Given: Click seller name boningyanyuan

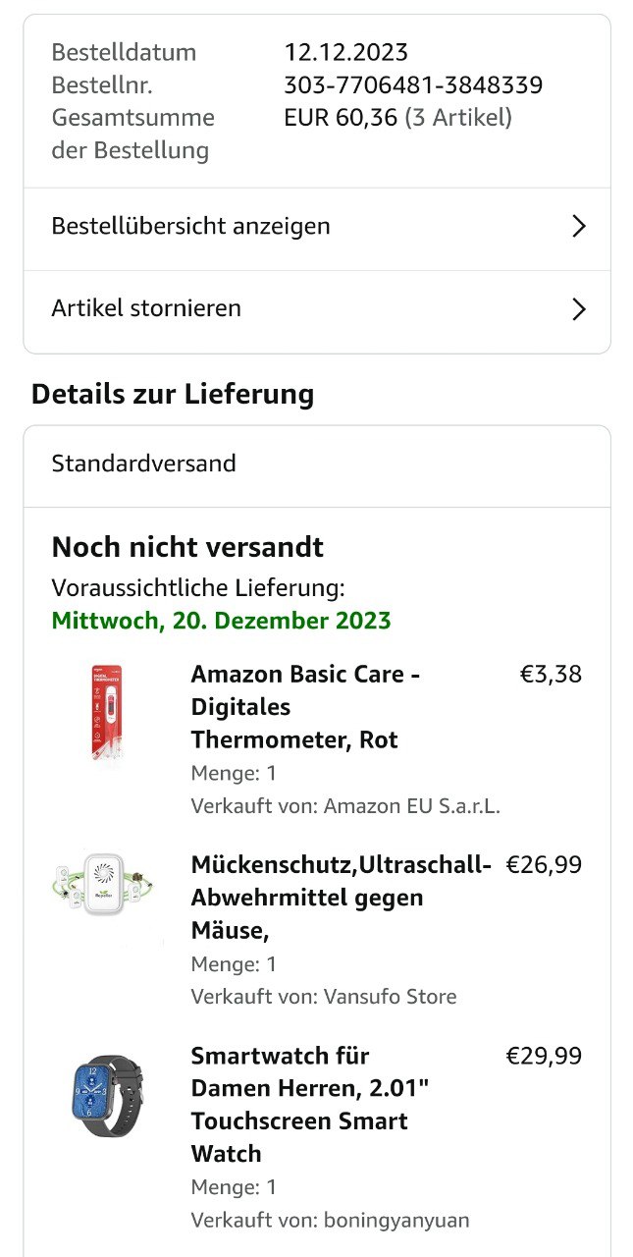Looking at the screenshot, I should [x=396, y=1221].
